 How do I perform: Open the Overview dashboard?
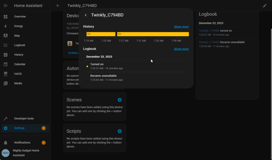tap(20, 17)
